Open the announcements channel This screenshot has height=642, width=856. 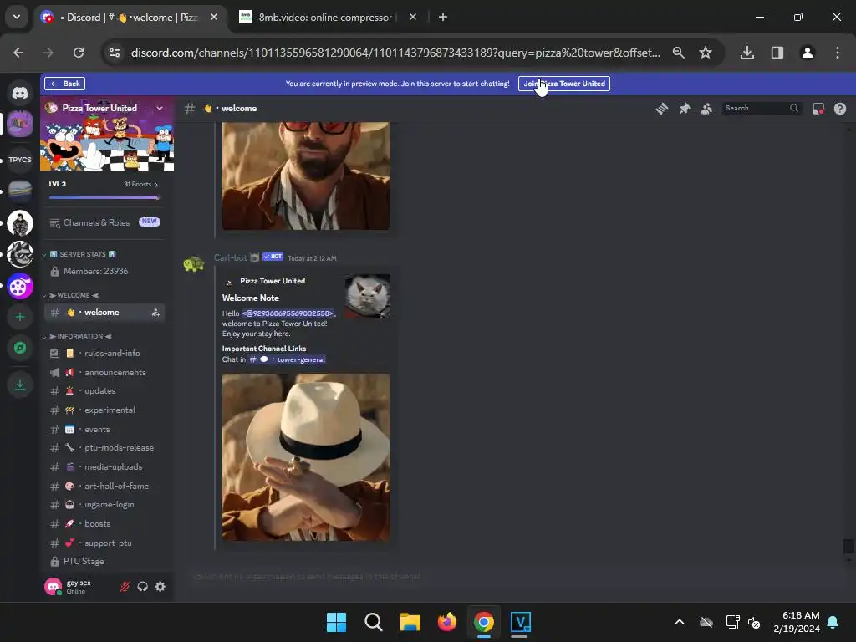pyautogui.click(x=104, y=372)
